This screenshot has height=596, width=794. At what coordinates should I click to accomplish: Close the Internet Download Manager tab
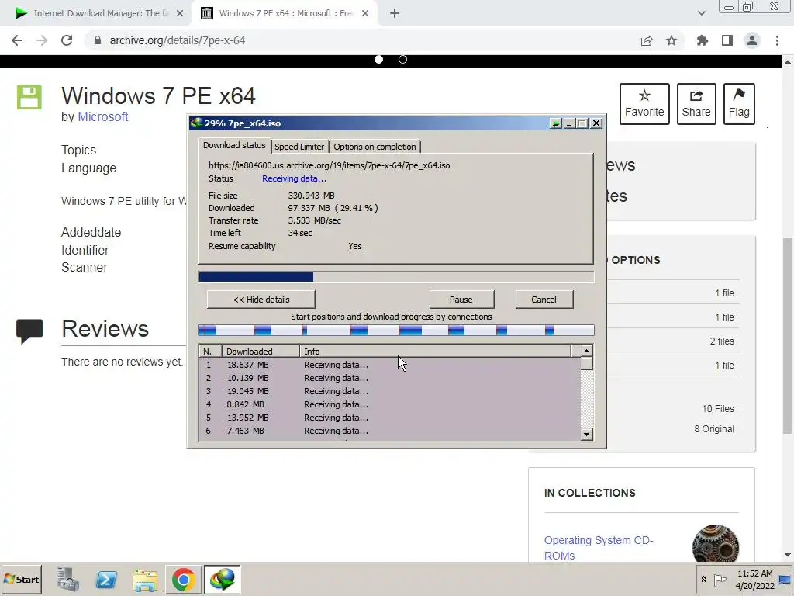180,14
